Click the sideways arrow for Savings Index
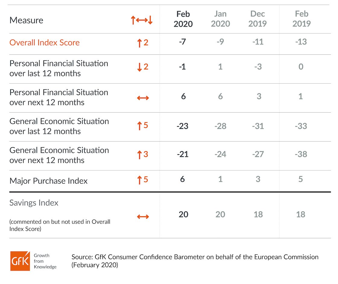Image resolution: width=338 pixels, height=284 pixels. pos(143,216)
